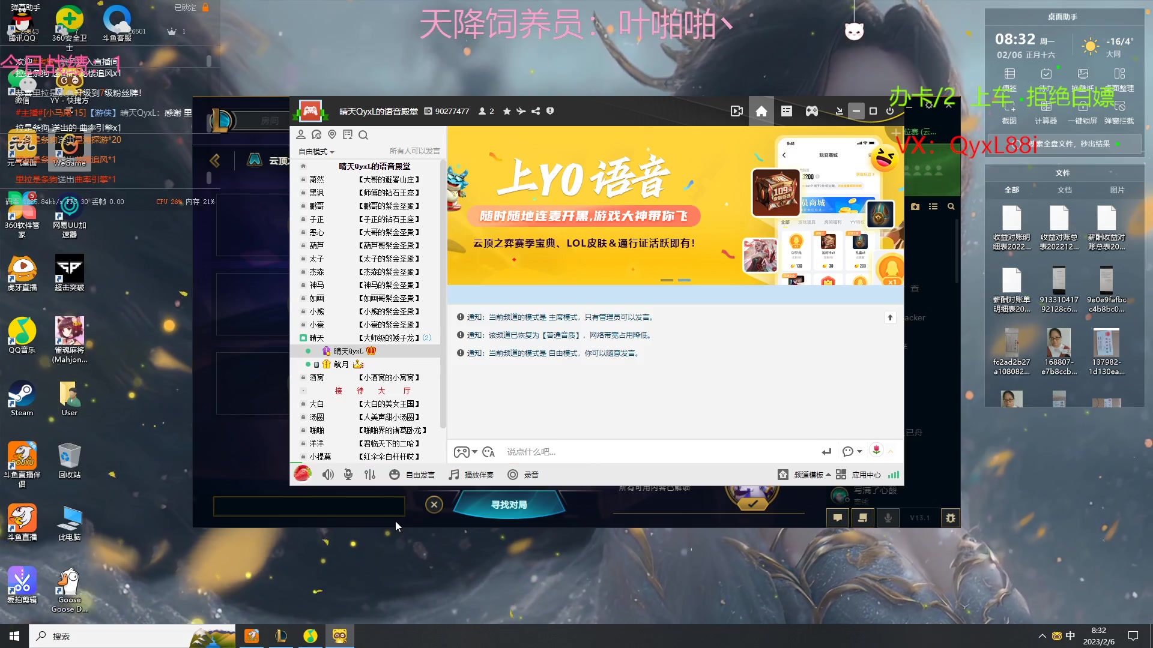Image resolution: width=1153 pixels, height=648 pixels.
Task: Click the YY channel list scrollbar
Action: click(x=443, y=294)
